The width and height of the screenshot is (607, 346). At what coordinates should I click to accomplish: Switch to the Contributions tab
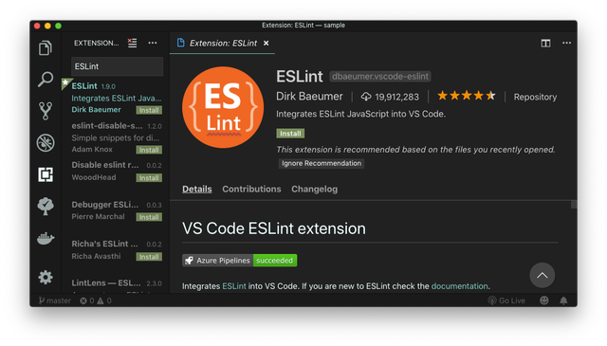(251, 189)
